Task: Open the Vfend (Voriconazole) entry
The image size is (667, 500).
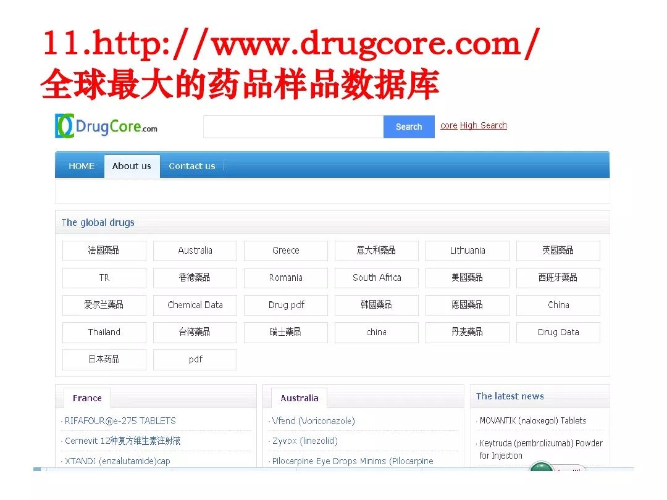Action: point(314,421)
